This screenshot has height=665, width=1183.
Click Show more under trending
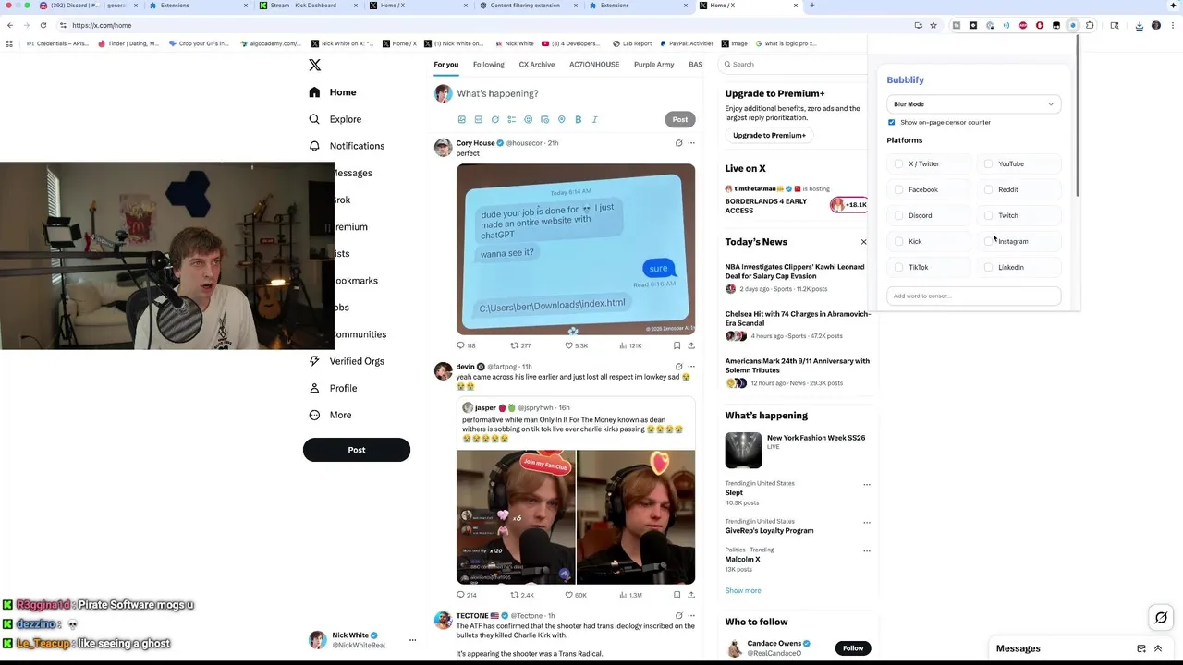pos(743,590)
